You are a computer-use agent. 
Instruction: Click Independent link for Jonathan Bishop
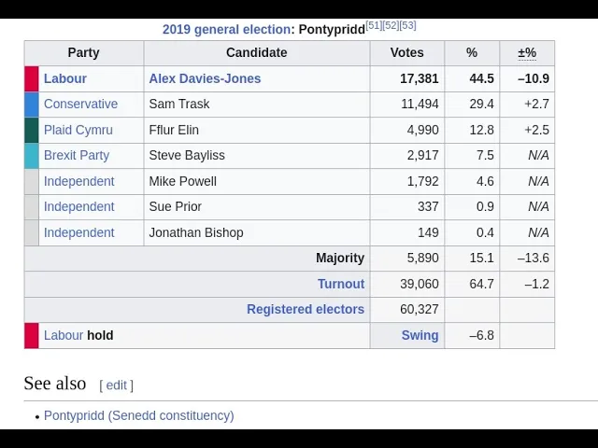tap(78, 232)
